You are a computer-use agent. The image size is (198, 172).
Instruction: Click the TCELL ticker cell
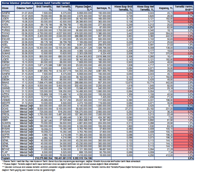[x=8, y=86]
